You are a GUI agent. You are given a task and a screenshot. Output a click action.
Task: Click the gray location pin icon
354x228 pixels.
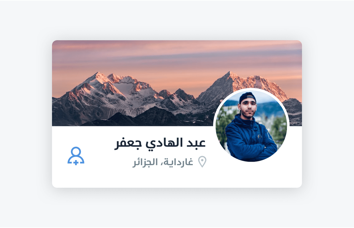coord(202,162)
